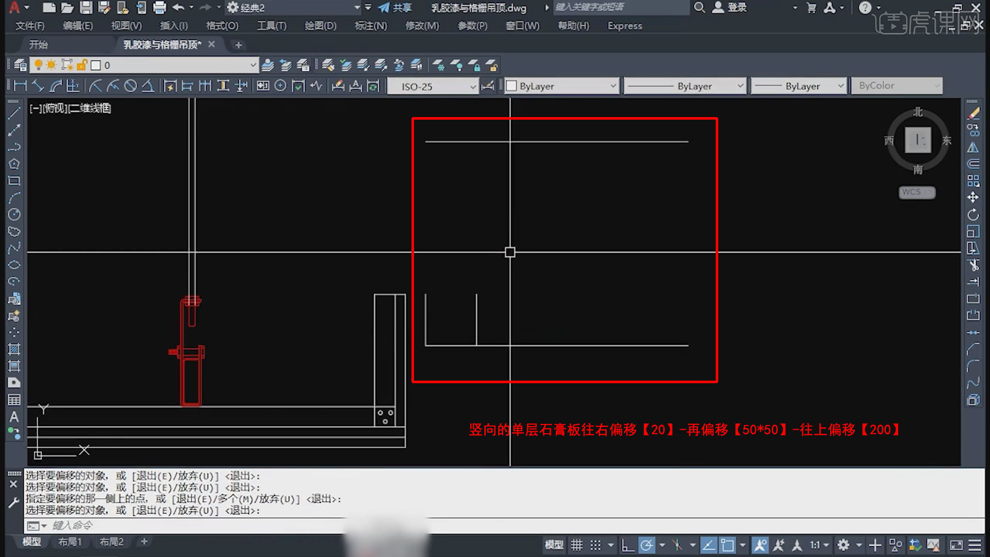
Task: Toggle polar tracking in status bar
Action: coord(647,545)
